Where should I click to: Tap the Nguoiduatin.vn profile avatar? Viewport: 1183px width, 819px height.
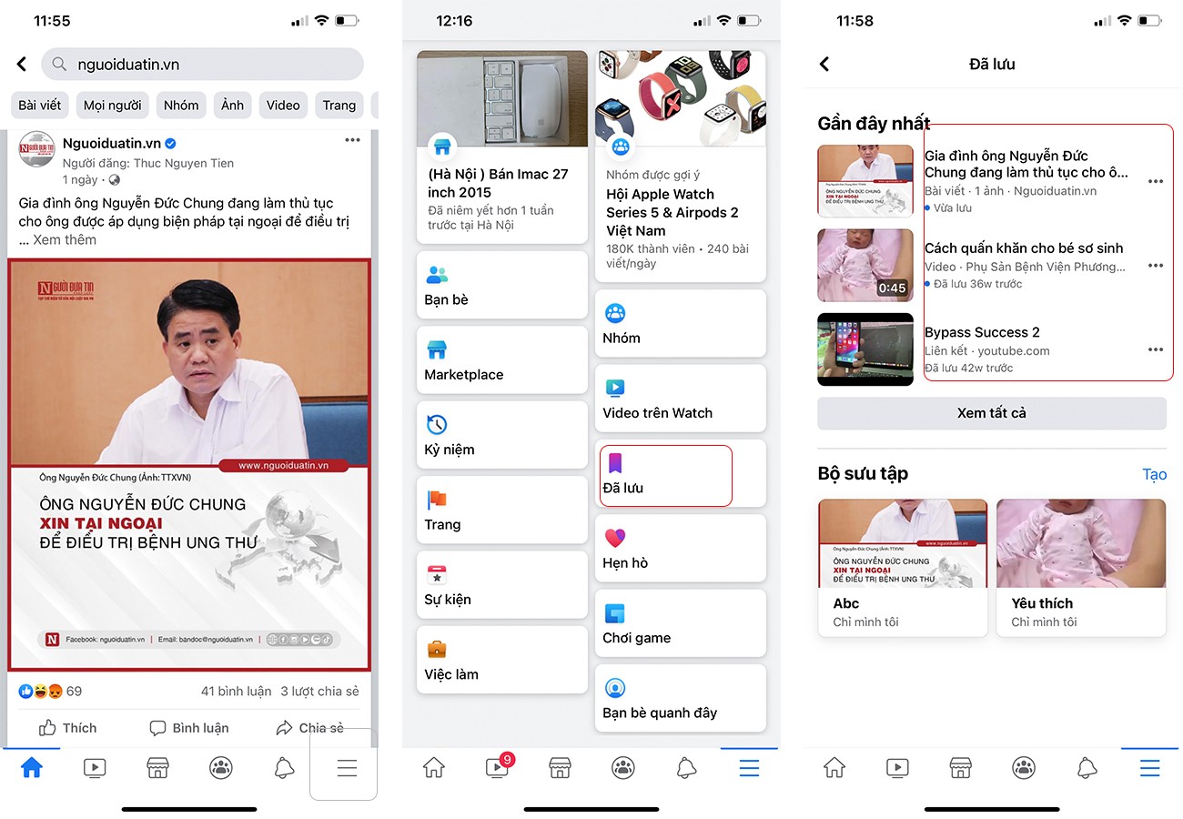click(x=36, y=149)
